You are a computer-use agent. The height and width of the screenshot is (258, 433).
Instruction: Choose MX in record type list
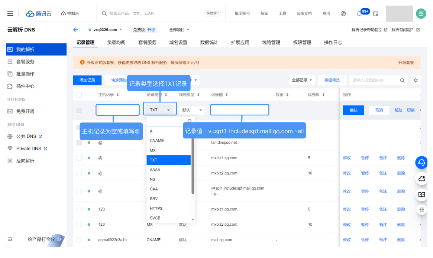pyautogui.click(x=168, y=150)
